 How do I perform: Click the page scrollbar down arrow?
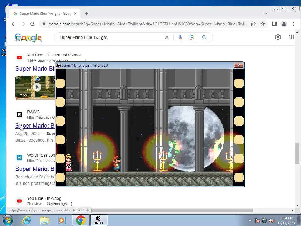coord(297,205)
